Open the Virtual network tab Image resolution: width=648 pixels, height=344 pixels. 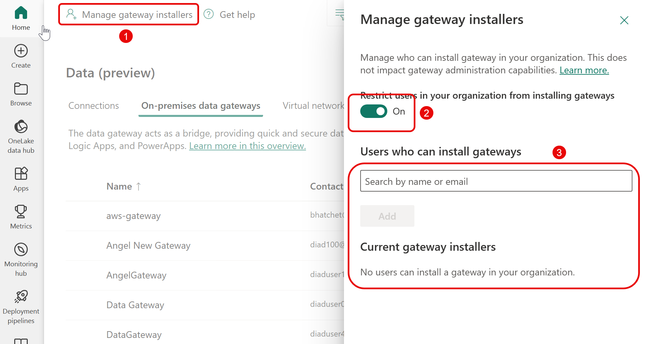click(313, 106)
